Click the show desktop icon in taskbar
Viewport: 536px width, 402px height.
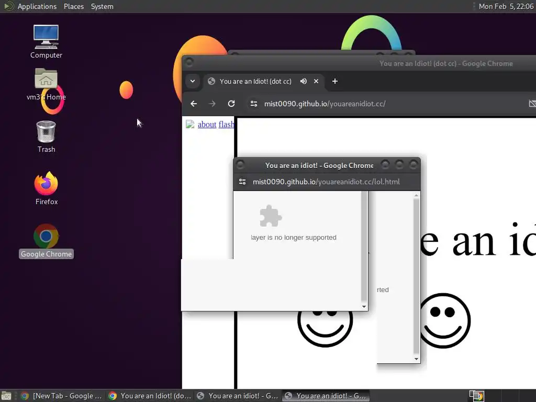tap(6, 396)
